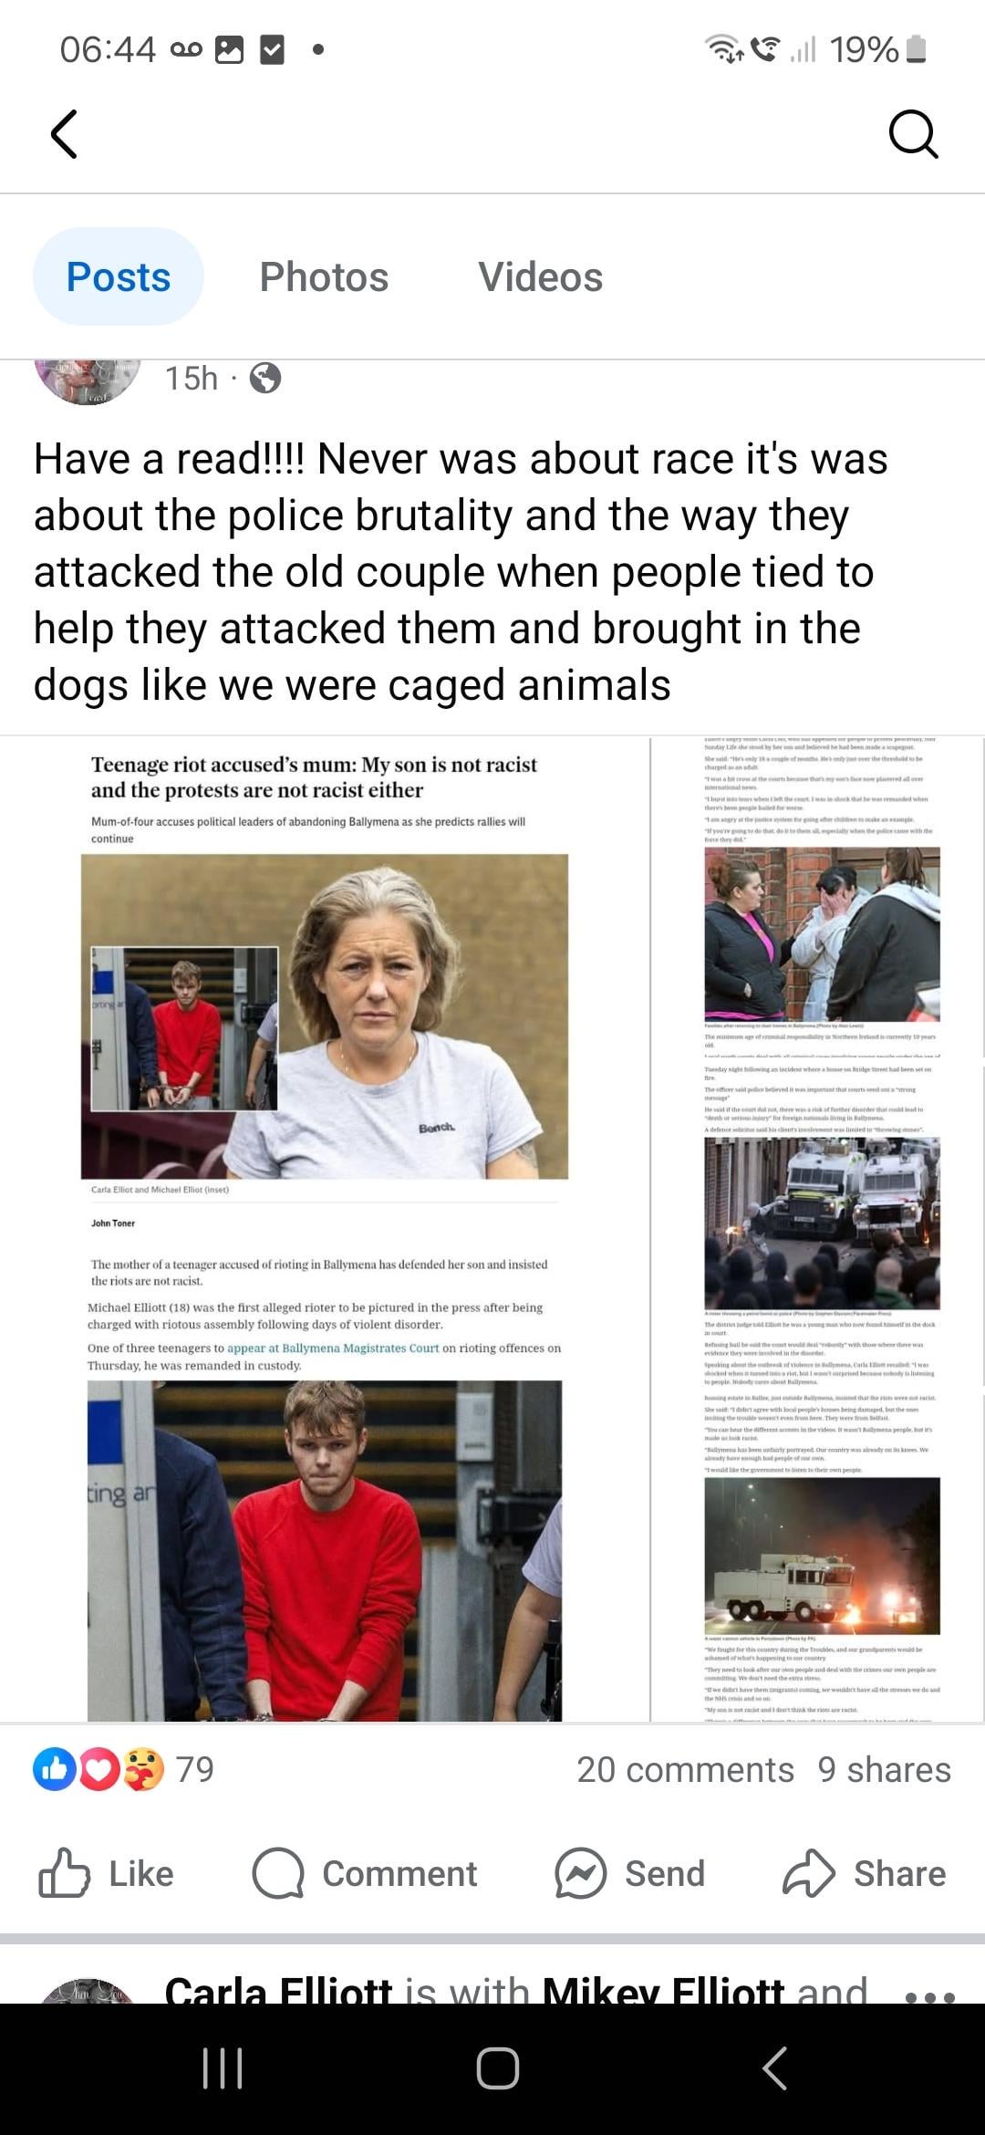Open three-dot menu on Carla Elliott post

pos(930,1997)
